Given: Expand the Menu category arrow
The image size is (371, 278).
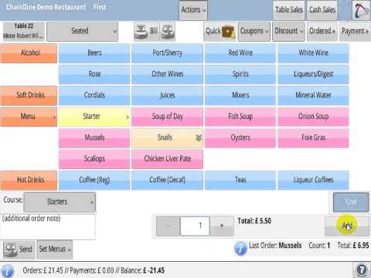Looking at the screenshot, I should tap(54, 117).
